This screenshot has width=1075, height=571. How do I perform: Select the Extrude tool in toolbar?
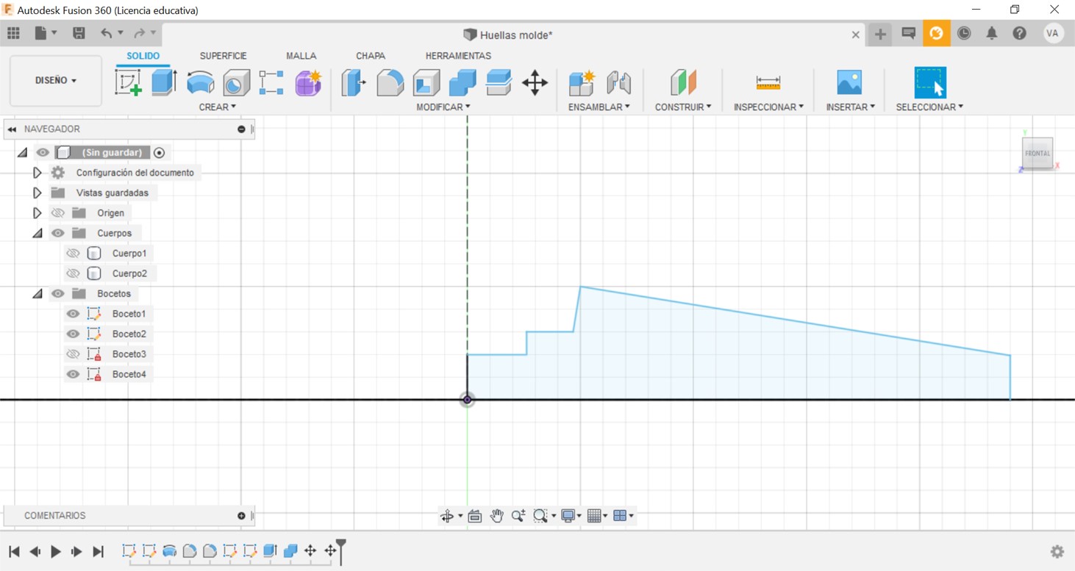pos(164,82)
